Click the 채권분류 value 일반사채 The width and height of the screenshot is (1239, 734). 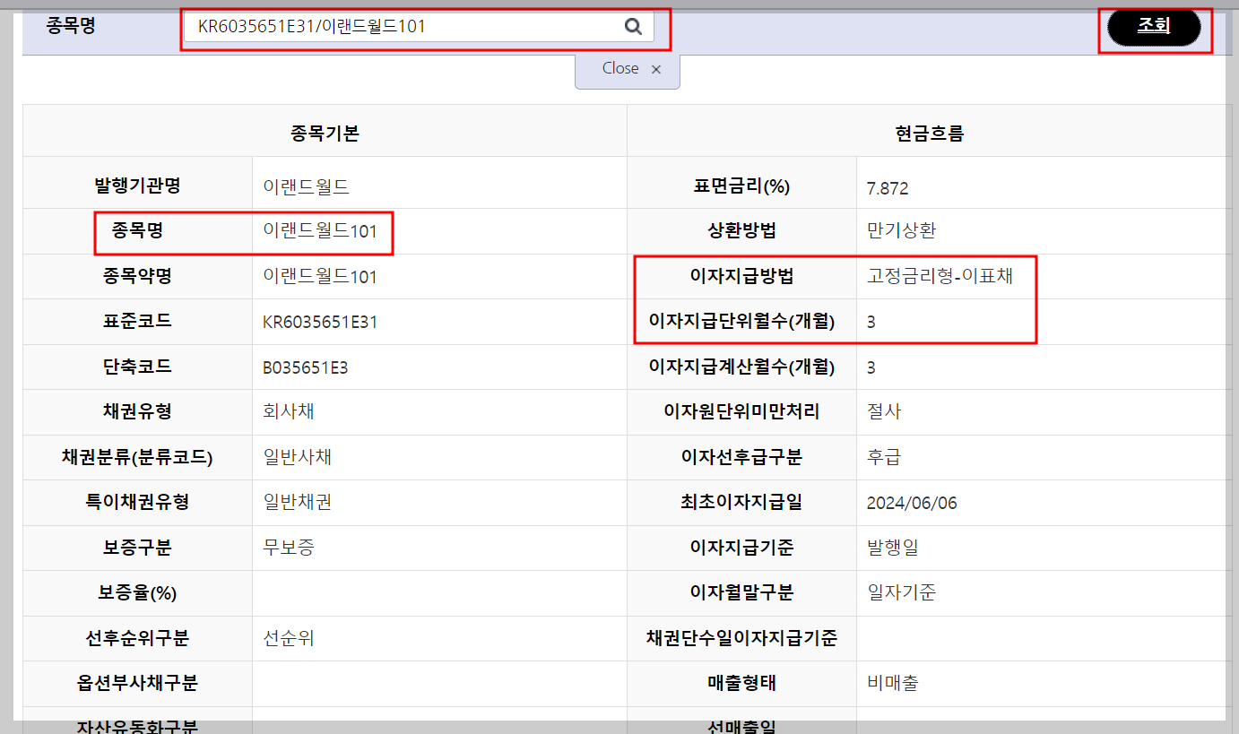point(298,457)
